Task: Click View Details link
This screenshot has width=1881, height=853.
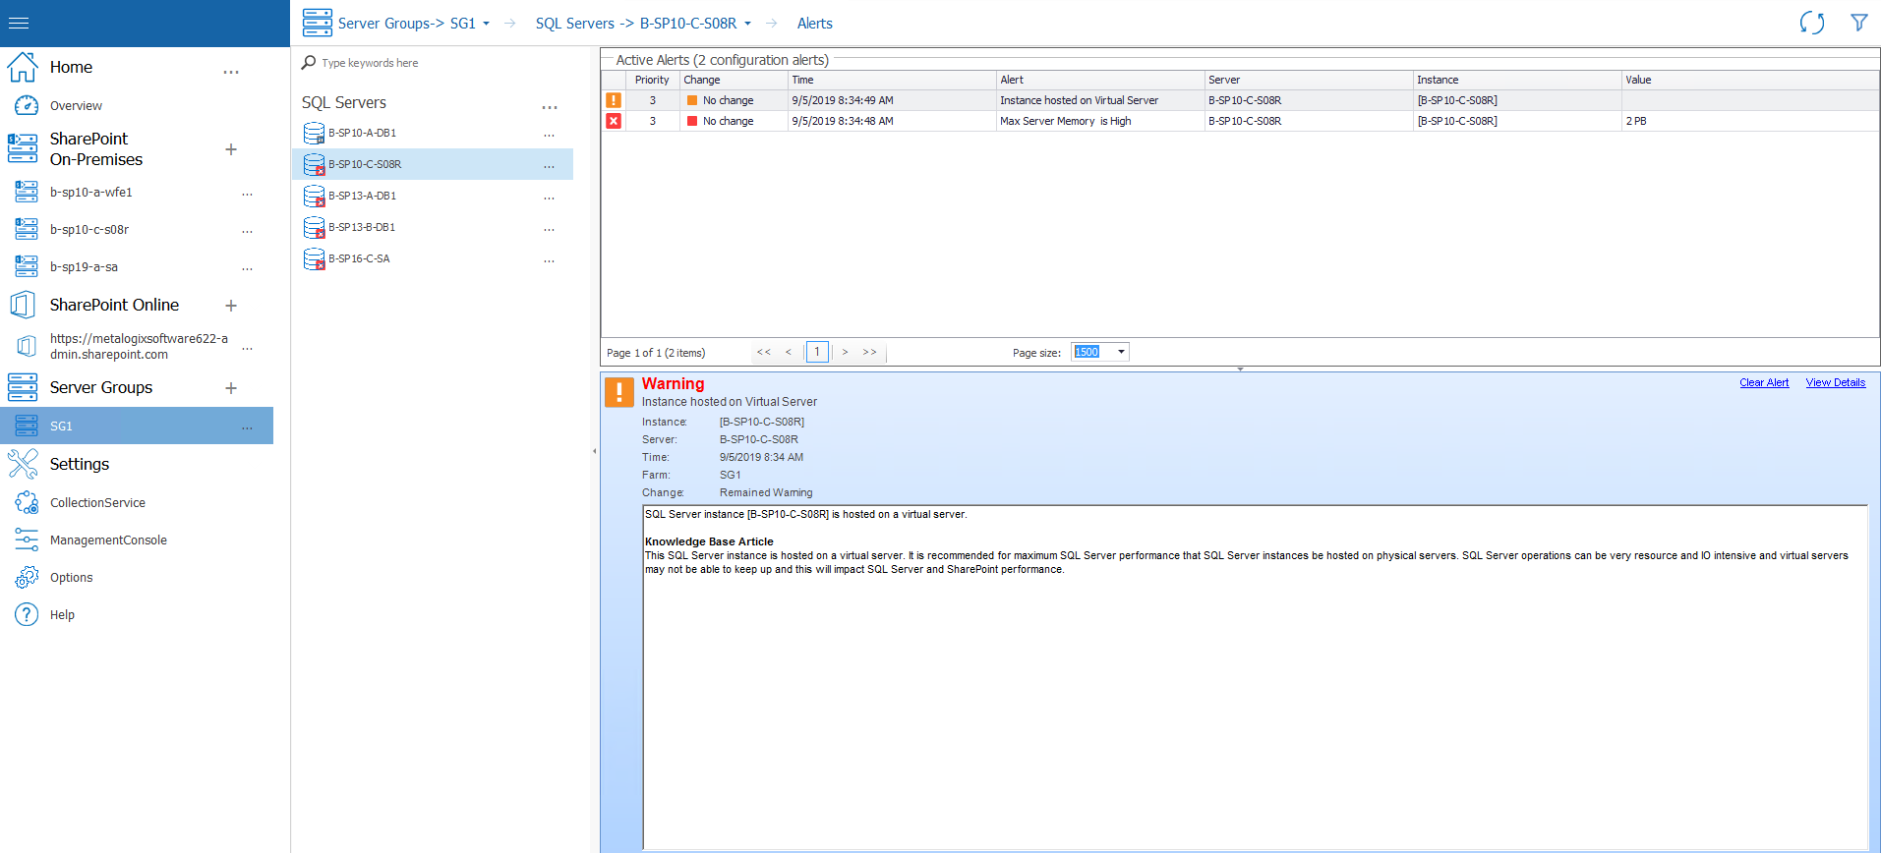Action: pos(1835,382)
